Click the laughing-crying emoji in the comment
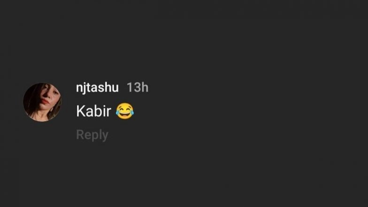368x207 pixels. 124,111
